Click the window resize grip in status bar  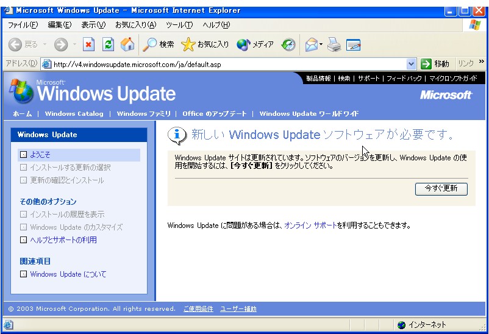click(482, 327)
